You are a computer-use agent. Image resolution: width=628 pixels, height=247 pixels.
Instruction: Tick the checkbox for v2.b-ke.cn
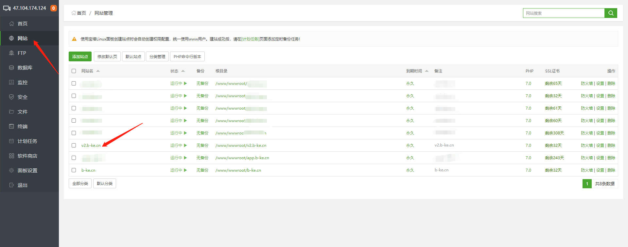(74, 146)
